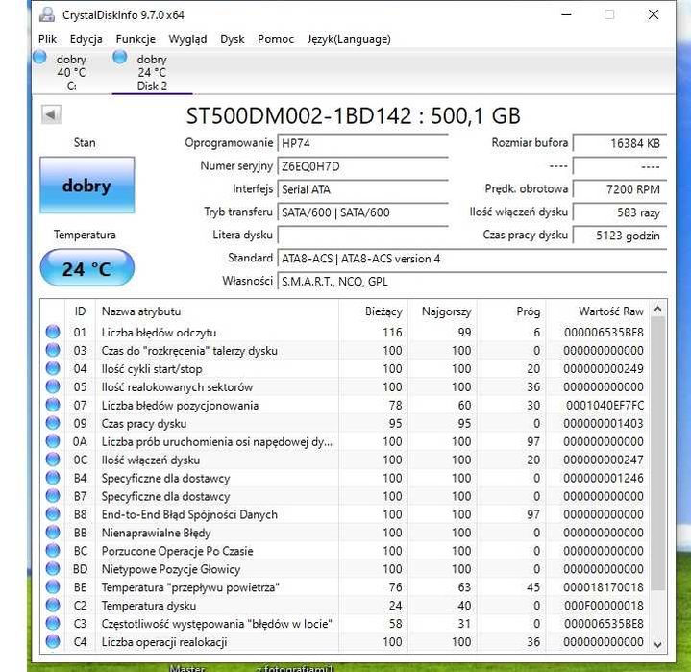Click the blue dobry health status button
Image resolution: width=691 pixels, height=672 pixels.
click(x=87, y=186)
